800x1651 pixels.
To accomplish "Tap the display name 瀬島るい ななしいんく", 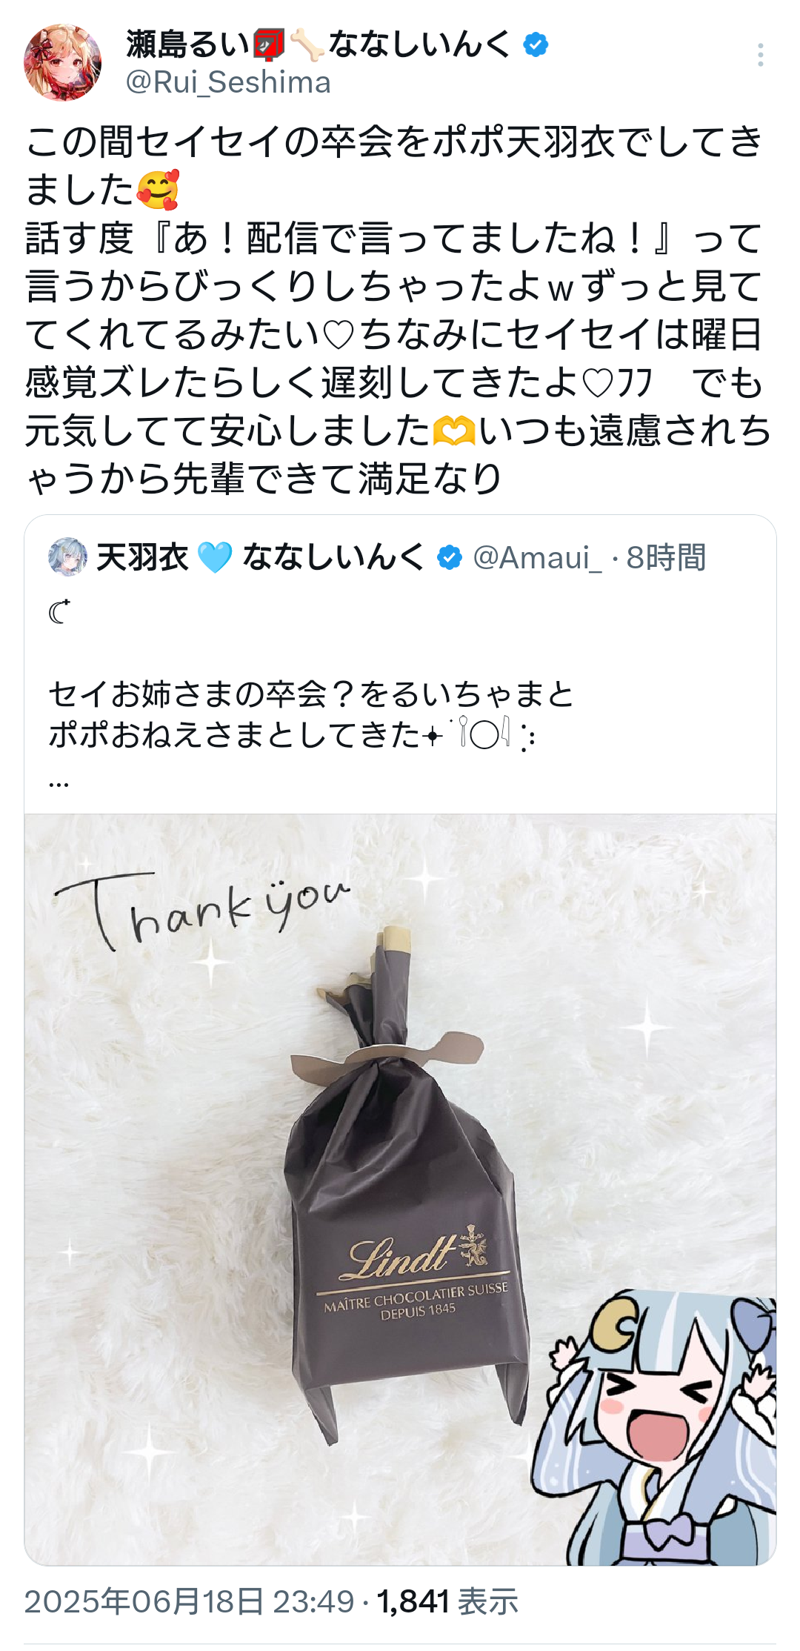I will 319,44.
